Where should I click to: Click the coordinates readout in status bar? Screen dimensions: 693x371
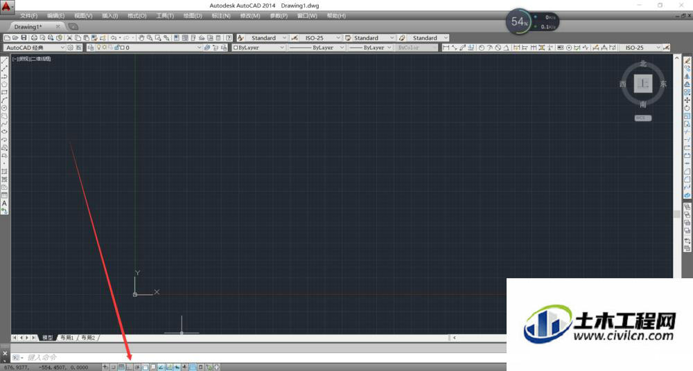[46, 368]
